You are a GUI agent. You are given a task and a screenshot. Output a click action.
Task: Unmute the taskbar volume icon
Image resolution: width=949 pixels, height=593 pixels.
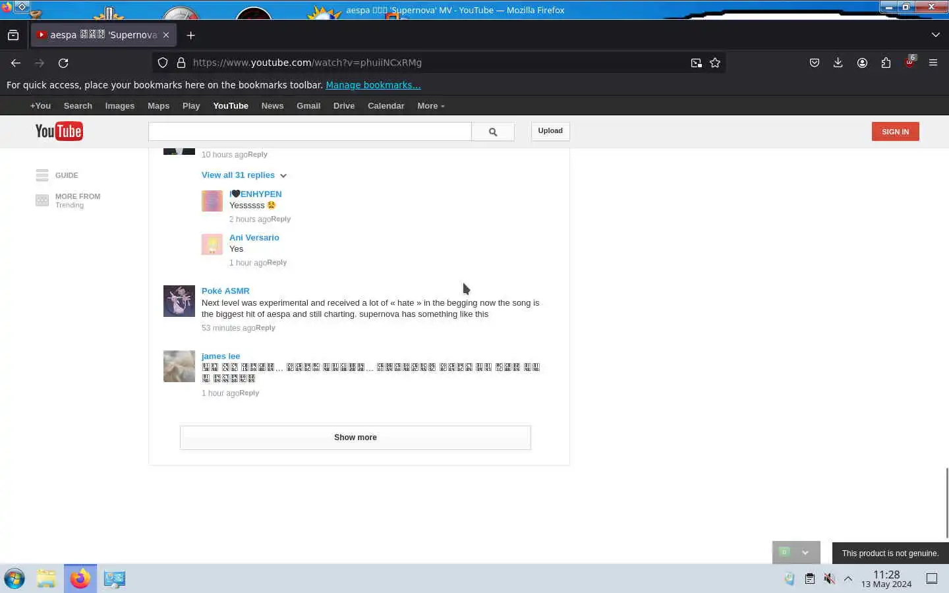coord(830,579)
